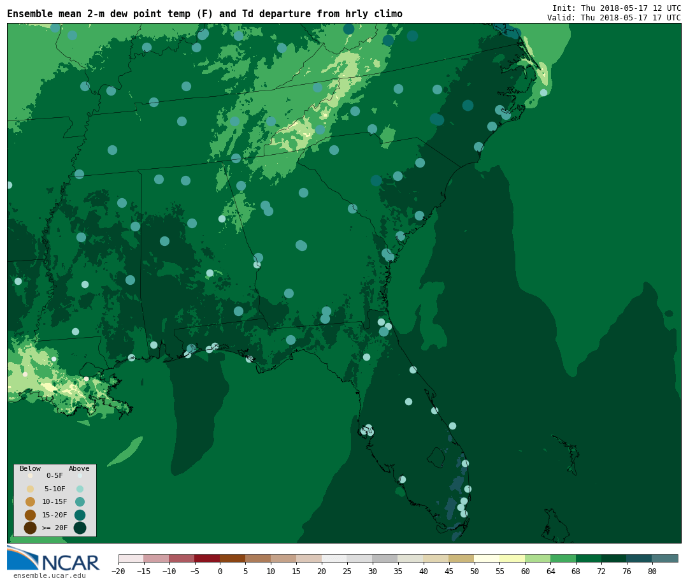This screenshot has width=688, height=583.
Task: Click the '0' colorbar tick label
Action: pyautogui.click(x=220, y=571)
